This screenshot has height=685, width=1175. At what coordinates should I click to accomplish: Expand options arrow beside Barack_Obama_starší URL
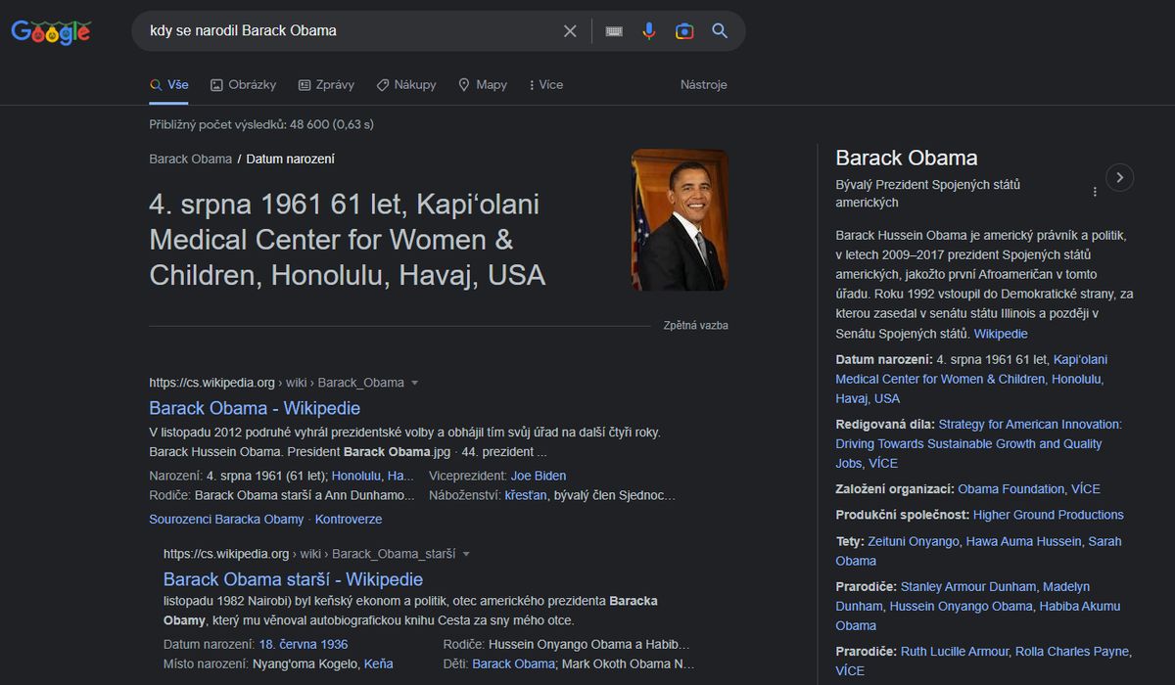click(x=466, y=554)
